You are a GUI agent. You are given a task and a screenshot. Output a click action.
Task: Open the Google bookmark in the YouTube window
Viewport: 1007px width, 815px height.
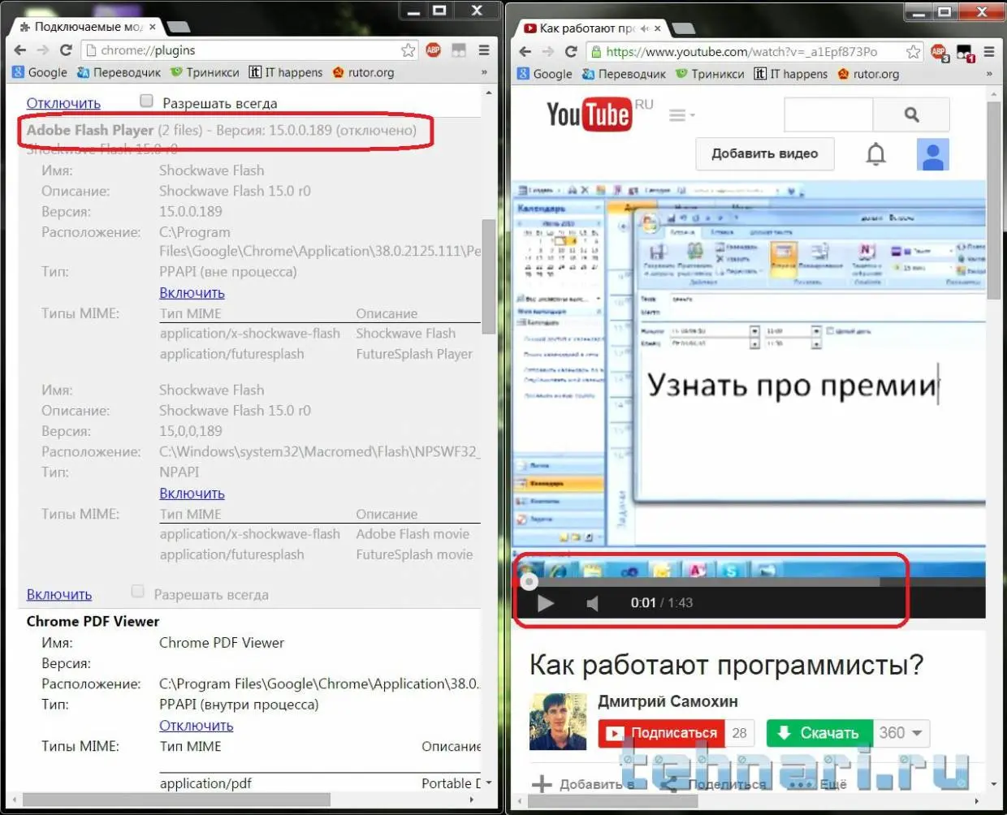(545, 74)
